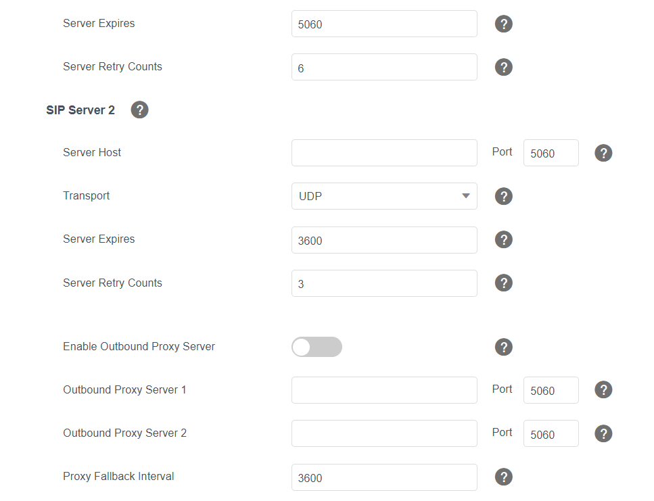
Task: Enable the Outbound Proxy Server toggle
Action: 317,347
